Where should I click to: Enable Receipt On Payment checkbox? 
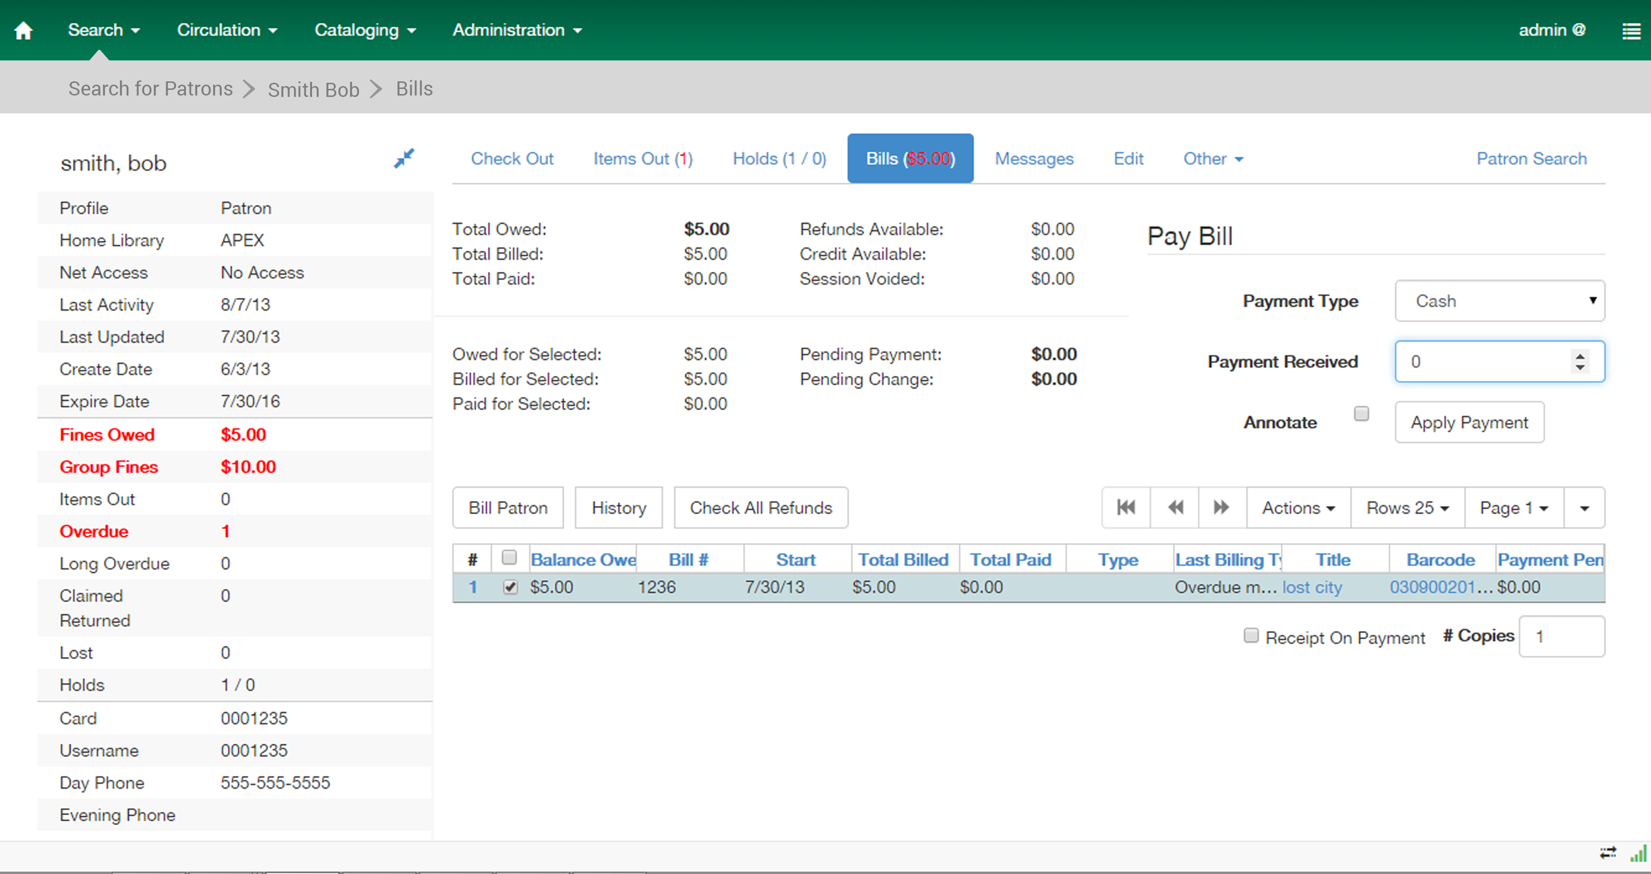tap(1250, 635)
